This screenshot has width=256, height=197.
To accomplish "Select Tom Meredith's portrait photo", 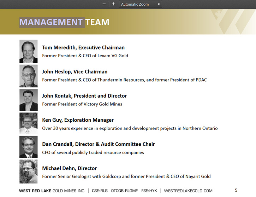I will coord(28,51).
